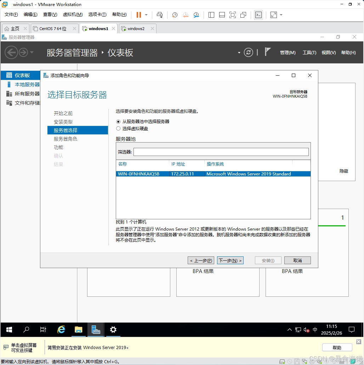The image size is (364, 365).
Task: Open the 虚拟机(M) menu
Action: point(73,15)
